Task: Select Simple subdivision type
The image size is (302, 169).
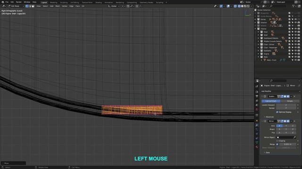Action: pyautogui.click(x=290, y=101)
